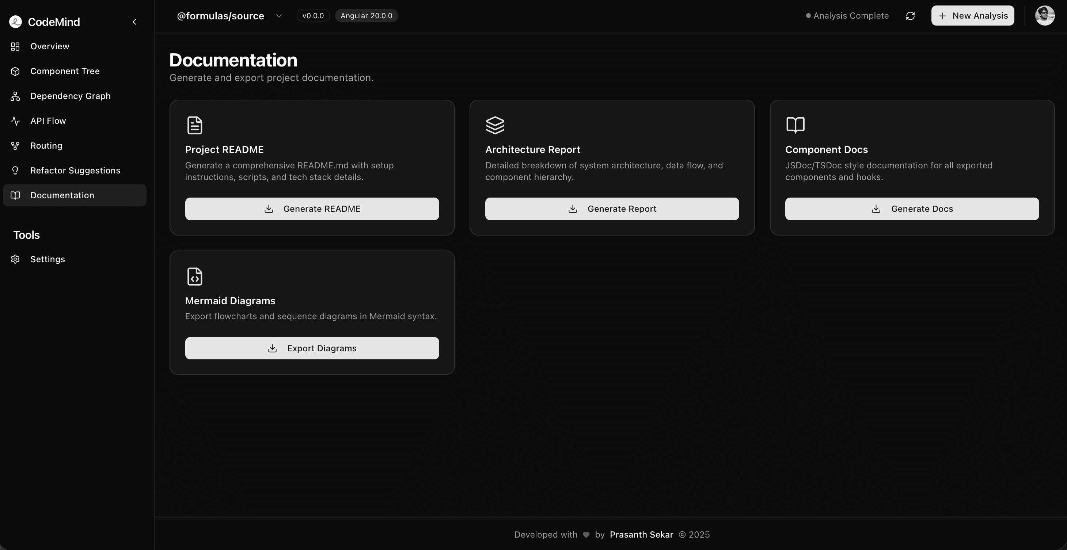
Task: Click the Export Diagrams button
Action: pos(312,348)
